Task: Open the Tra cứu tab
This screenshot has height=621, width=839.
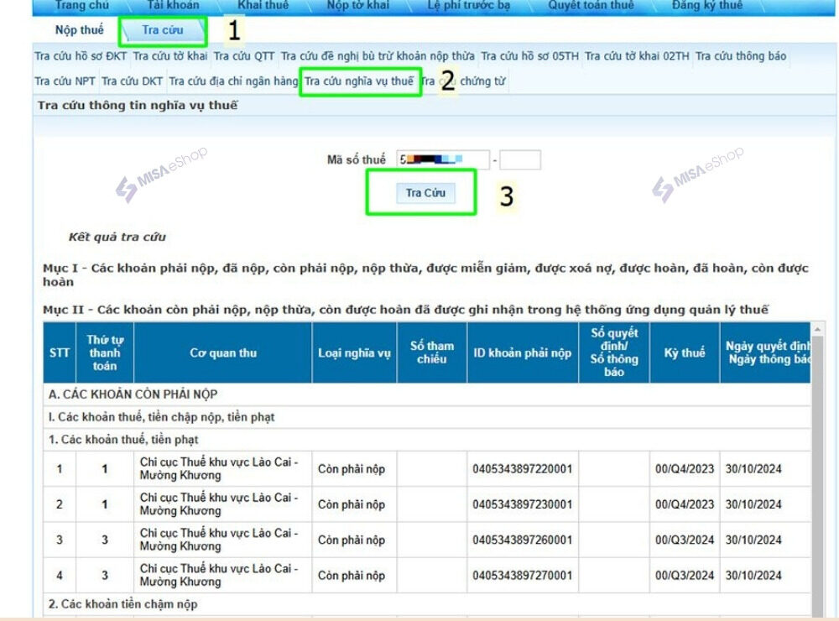Action: [x=163, y=31]
